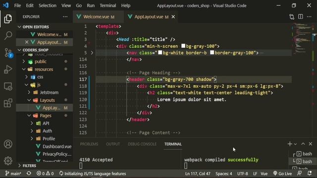This screenshot has width=317, height=178.
Task: Expand the API folder
Action: point(32,123)
